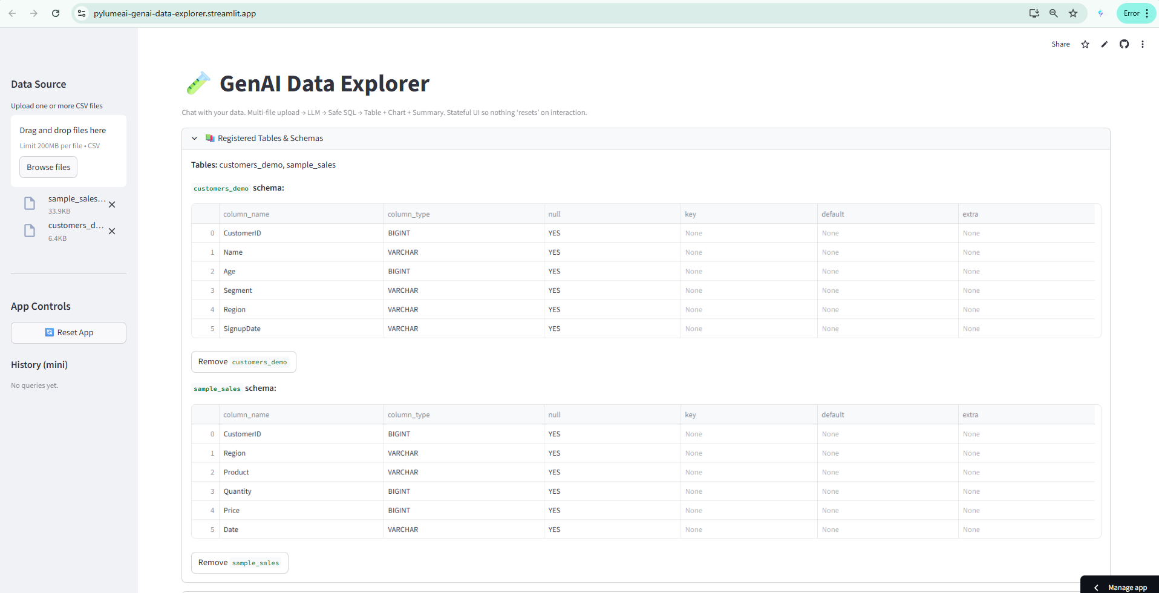The height and width of the screenshot is (593, 1159).
Task: Go forward in browser history
Action: 34,13
